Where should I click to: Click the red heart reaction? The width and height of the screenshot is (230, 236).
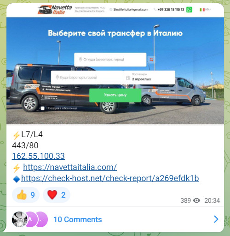[x=57, y=195]
